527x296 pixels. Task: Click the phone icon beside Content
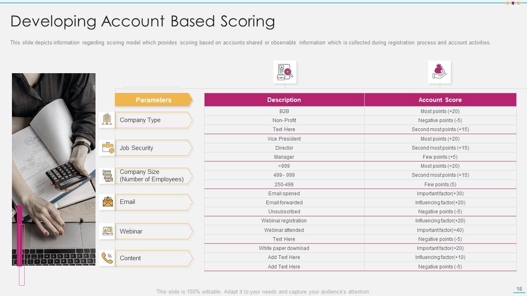107,258
